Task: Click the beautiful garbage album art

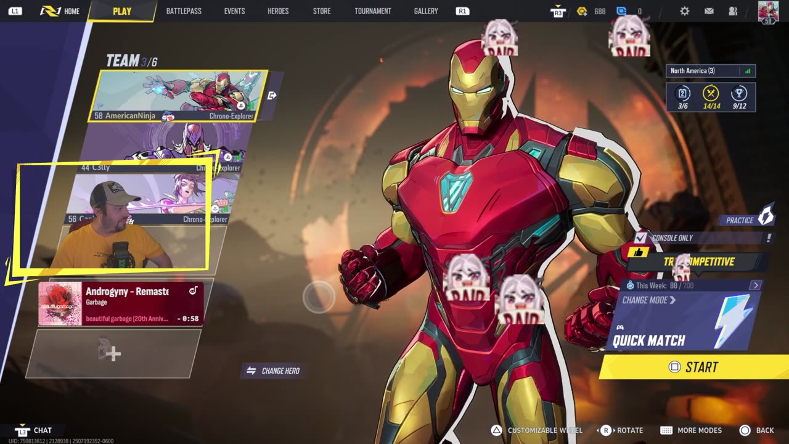Action: click(60, 303)
